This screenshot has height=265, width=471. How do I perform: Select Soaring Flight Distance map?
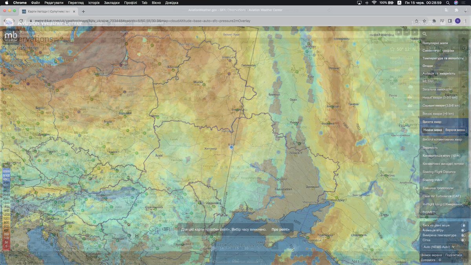pos(439,172)
